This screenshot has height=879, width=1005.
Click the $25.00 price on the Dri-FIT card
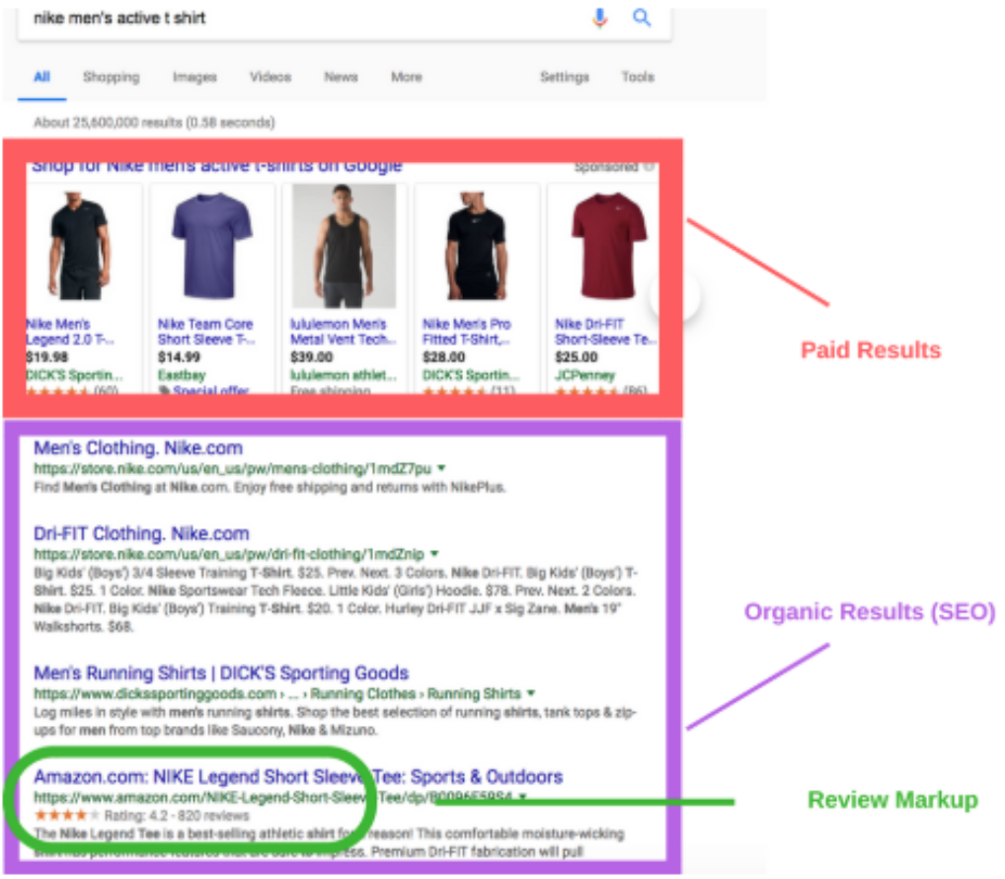[x=577, y=358]
